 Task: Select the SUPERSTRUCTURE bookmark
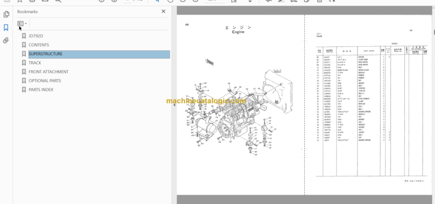click(99, 54)
